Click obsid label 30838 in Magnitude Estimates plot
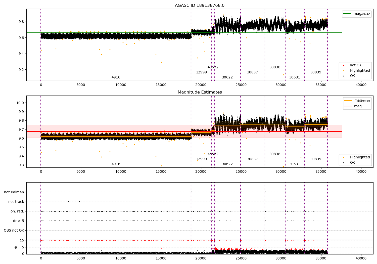This screenshot has width=377, height=264. (x=275, y=154)
